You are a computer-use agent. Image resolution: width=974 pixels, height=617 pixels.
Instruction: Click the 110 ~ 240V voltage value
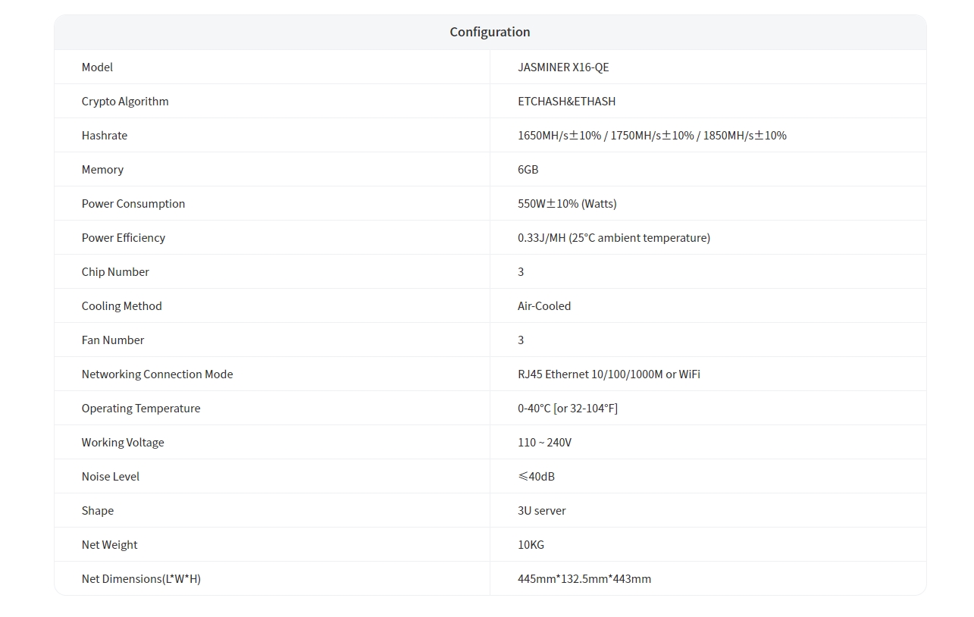[544, 443]
